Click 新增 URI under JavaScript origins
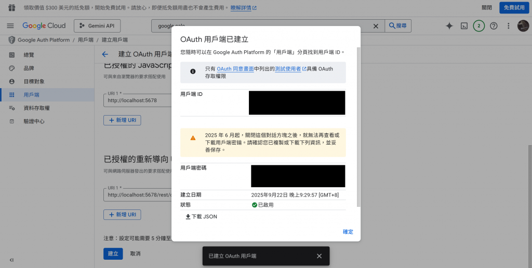 [x=122, y=120]
